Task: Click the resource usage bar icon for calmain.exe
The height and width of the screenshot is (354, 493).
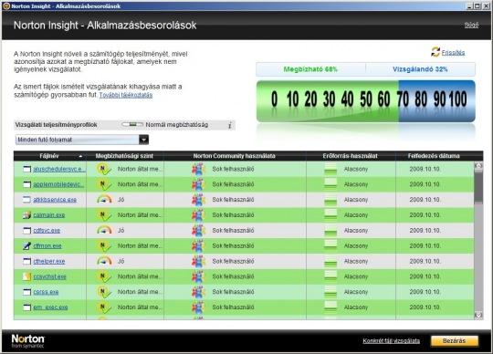Action: coord(330,215)
